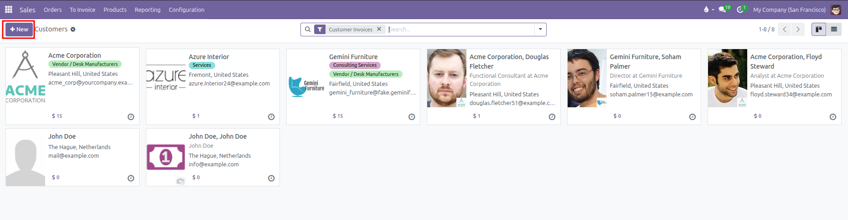Open activity clock on Floyd Steward card
The width and height of the screenshot is (848, 220).
(833, 117)
